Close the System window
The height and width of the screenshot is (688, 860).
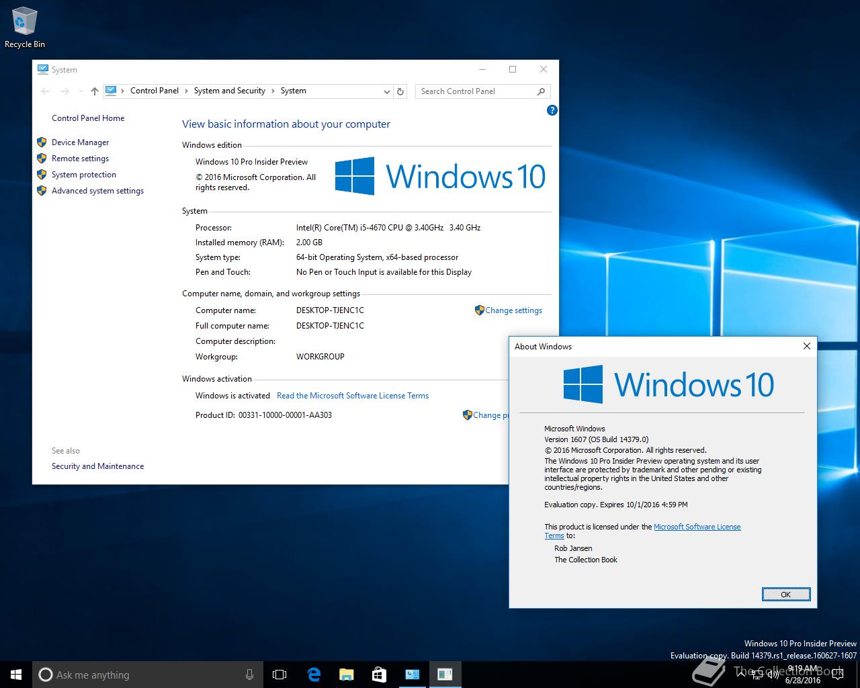click(x=544, y=69)
